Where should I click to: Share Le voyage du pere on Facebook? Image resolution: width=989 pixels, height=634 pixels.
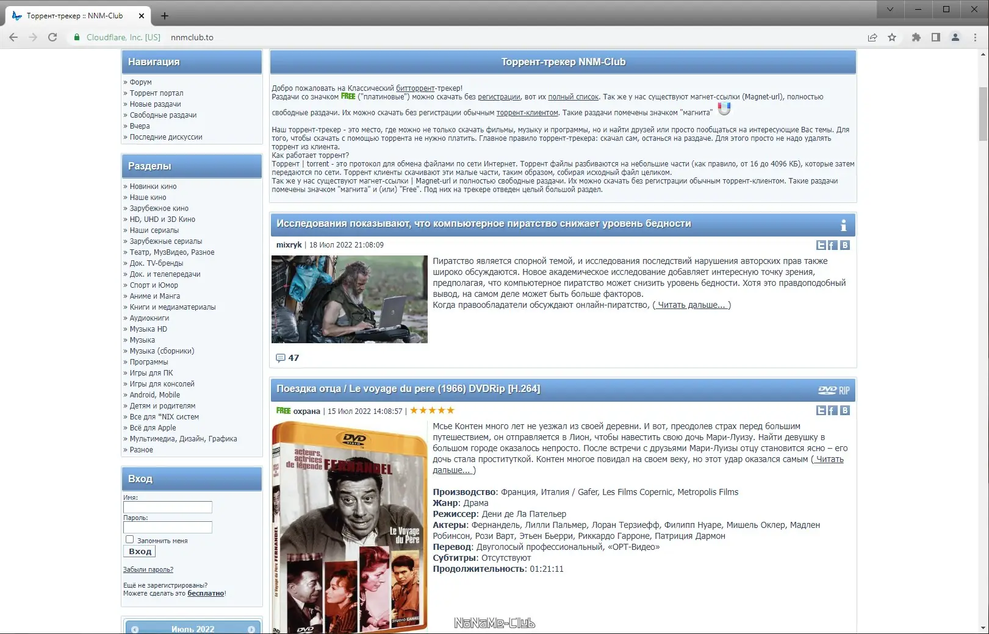point(833,410)
